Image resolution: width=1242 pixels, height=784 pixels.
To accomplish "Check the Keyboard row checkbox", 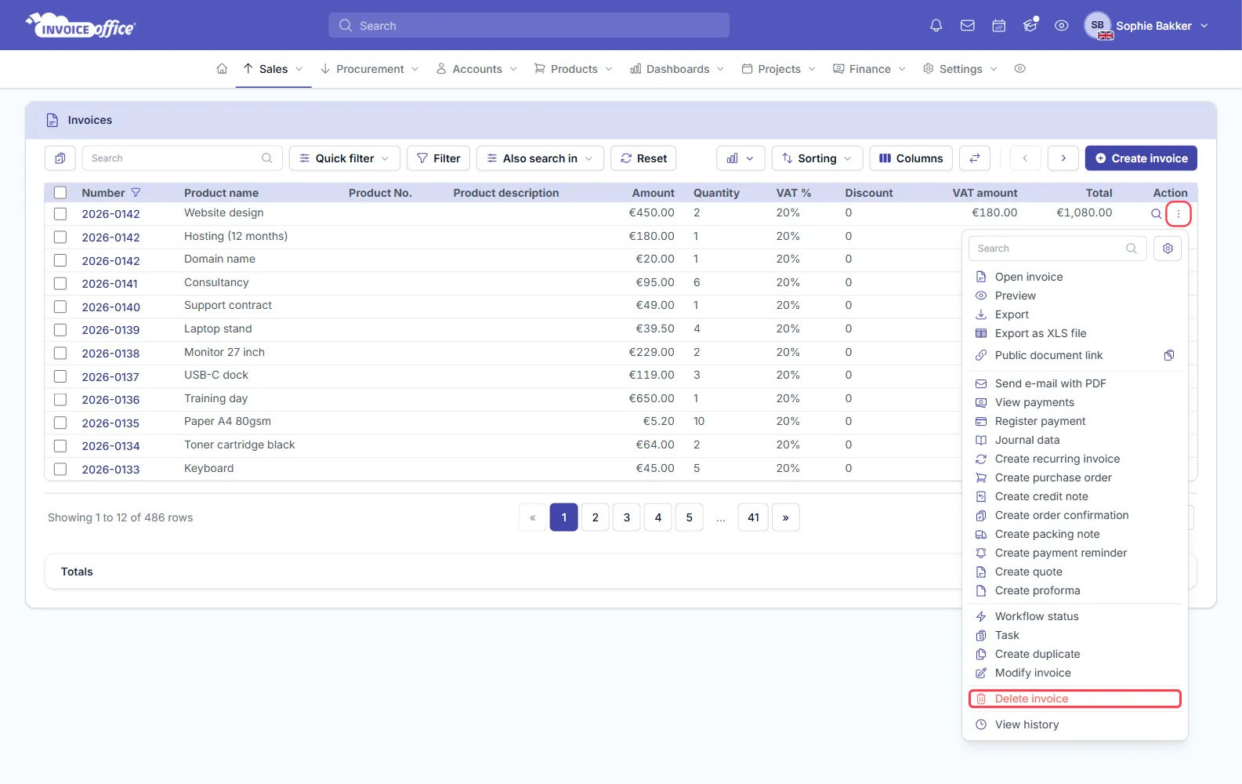I will 60,469.
